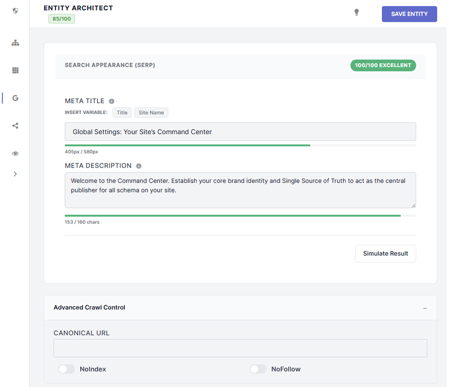Click the Entity Architect title
This screenshot has width=449, height=387.
point(78,8)
